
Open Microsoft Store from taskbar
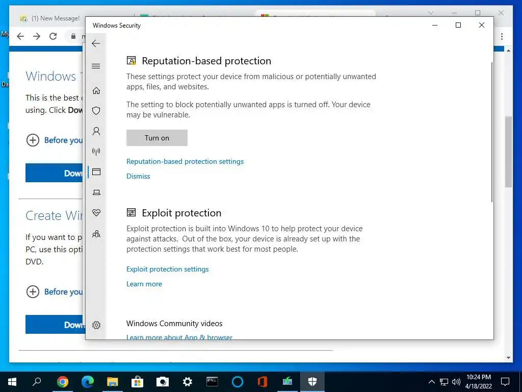137,382
